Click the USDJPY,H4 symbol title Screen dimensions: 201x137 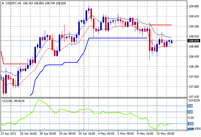click(x=13, y=3)
